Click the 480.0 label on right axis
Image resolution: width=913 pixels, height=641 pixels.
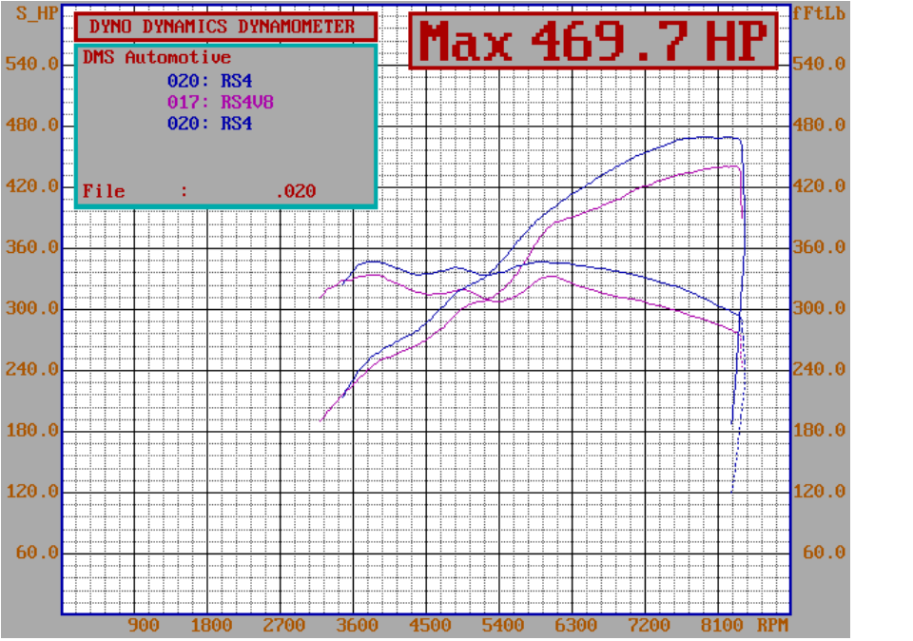(x=824, y=125)
